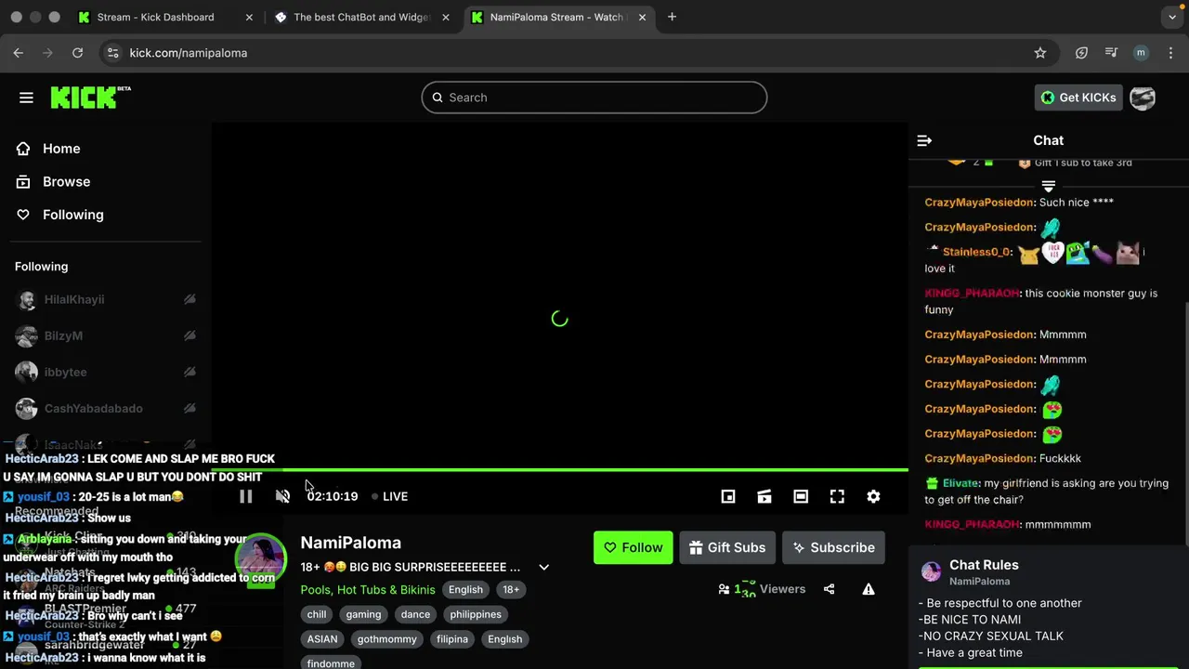The width and height of the screenshot is (1189, 669).
Task: Click Chat Rules pinned header
Action: click(984, 565)
